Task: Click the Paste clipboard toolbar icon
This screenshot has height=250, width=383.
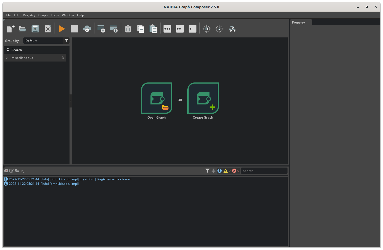Action: click(153, 29)
